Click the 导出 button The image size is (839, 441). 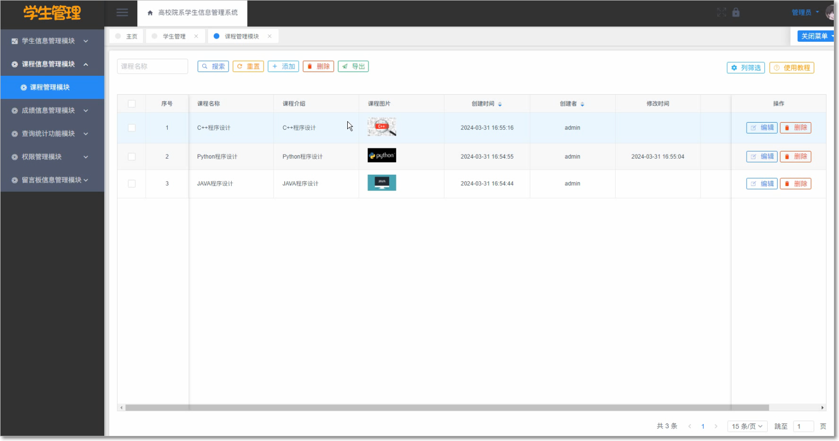tap(353, 66)
